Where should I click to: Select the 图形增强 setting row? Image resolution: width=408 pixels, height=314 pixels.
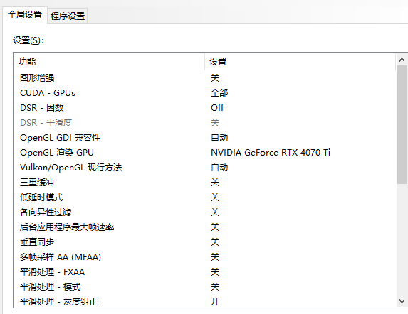point(205,78)
